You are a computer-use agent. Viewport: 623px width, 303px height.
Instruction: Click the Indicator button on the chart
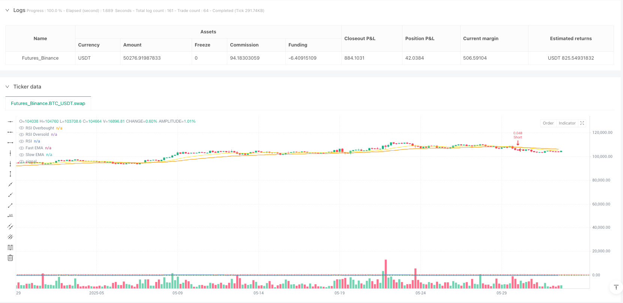click(x=567, y=123)
